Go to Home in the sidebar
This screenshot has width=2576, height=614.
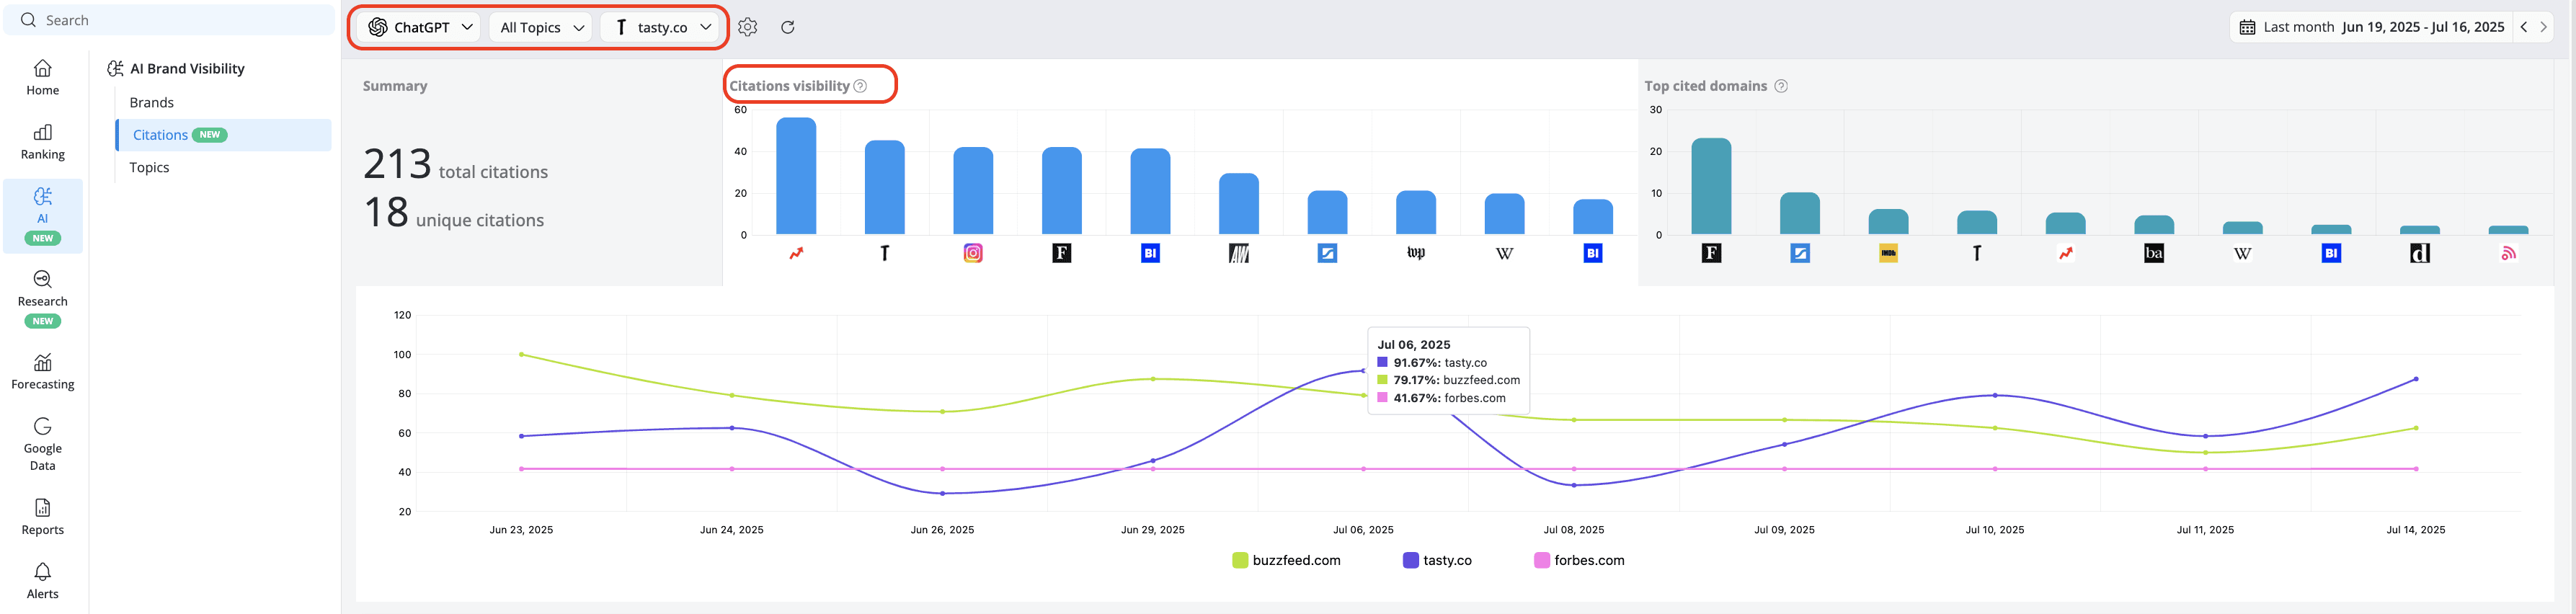click(42, 78)
